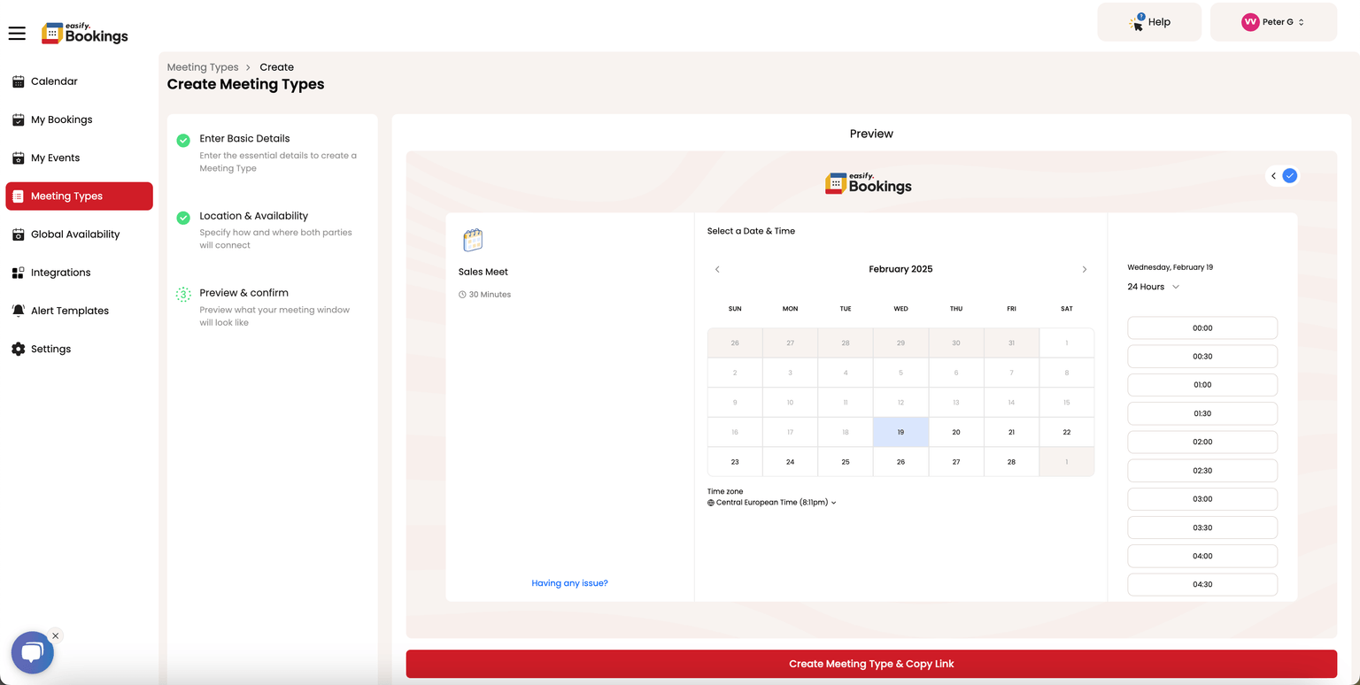1360x685 pixels.
Task: Select February 20 in the calendar
Action: [956, 432]
